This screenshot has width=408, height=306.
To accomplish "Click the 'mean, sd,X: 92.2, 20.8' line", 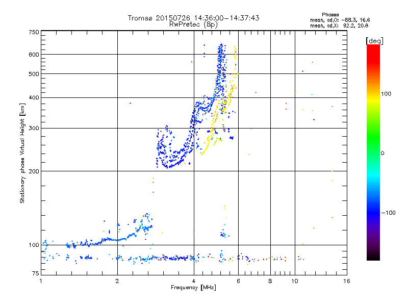I will pyautogui.click(x=339, y=25).
